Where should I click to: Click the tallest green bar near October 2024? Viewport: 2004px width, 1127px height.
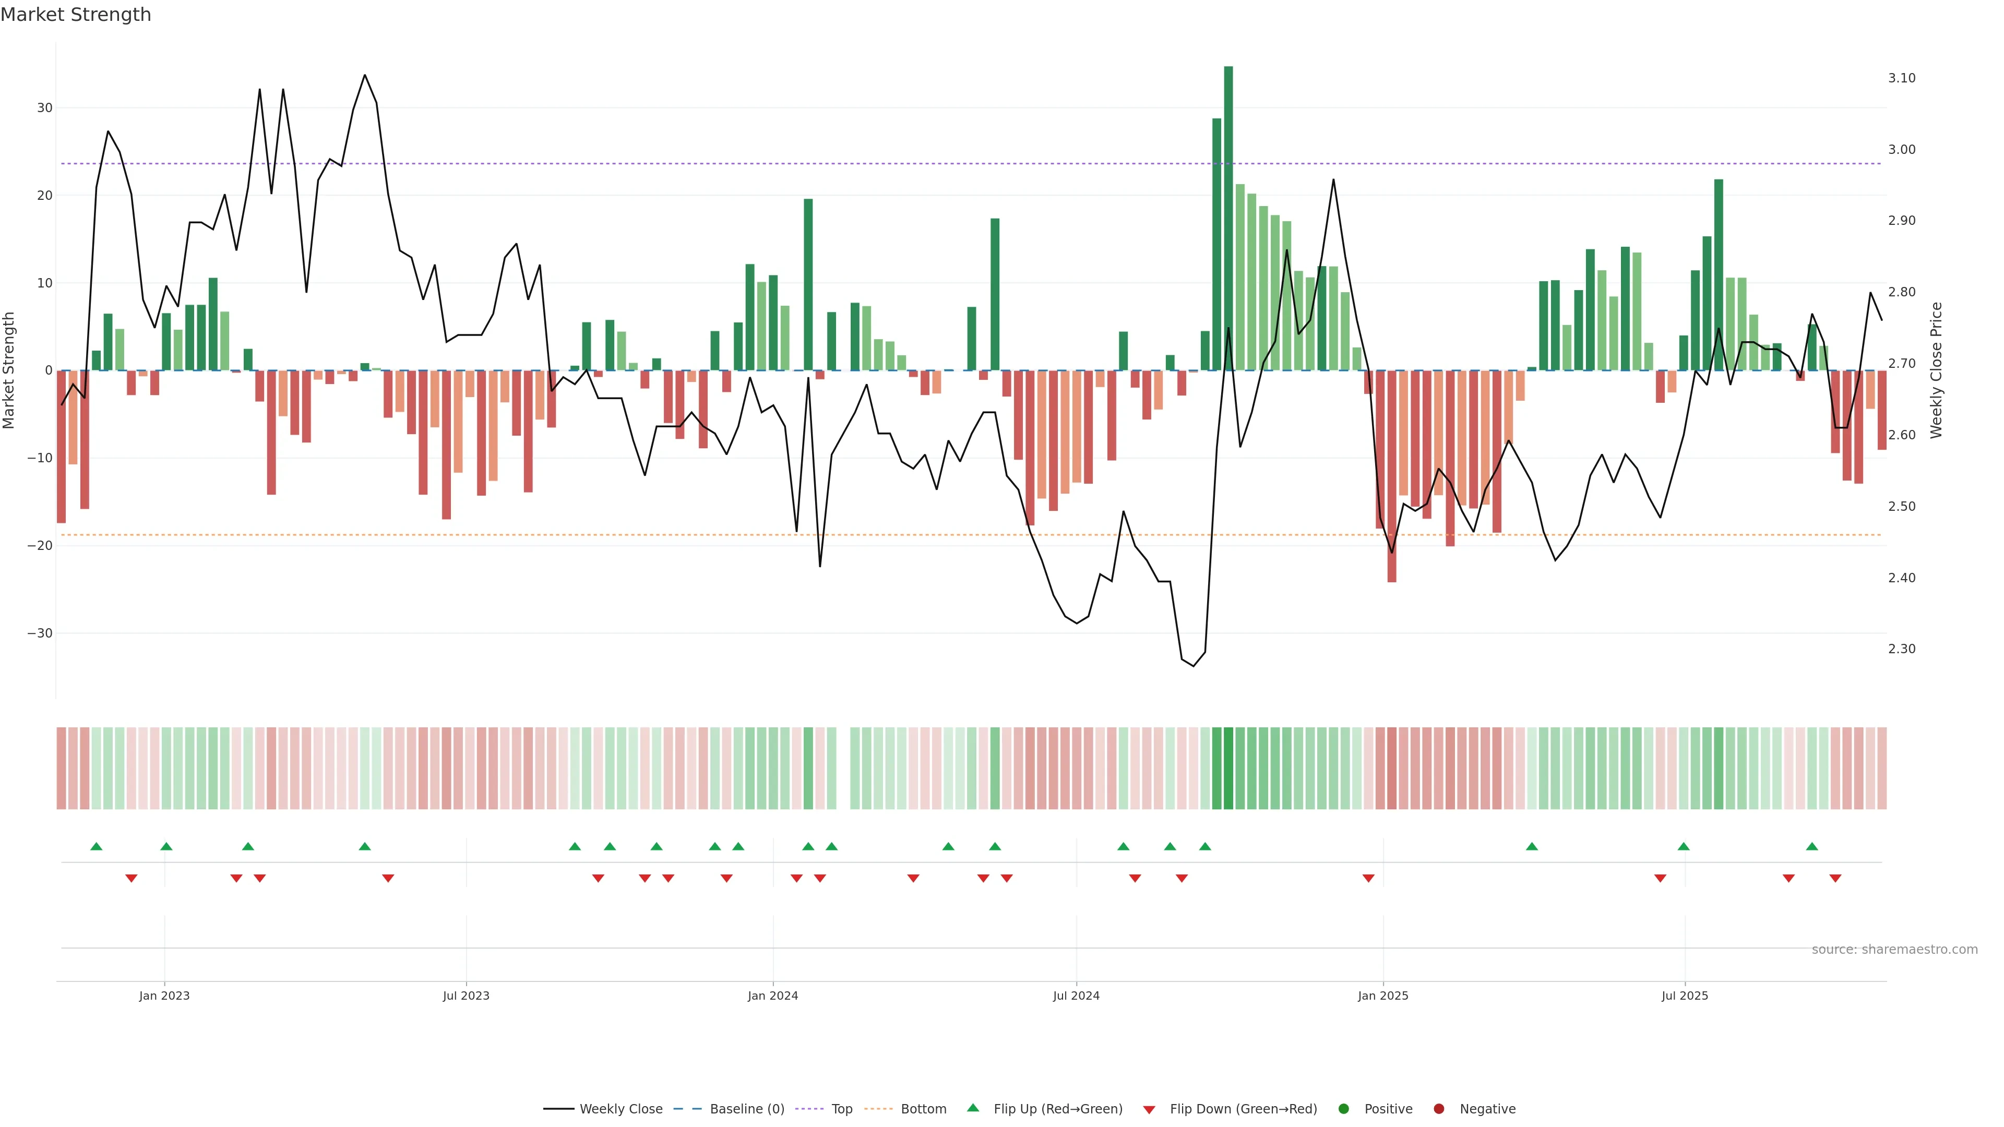click(x=1228, y=218)
